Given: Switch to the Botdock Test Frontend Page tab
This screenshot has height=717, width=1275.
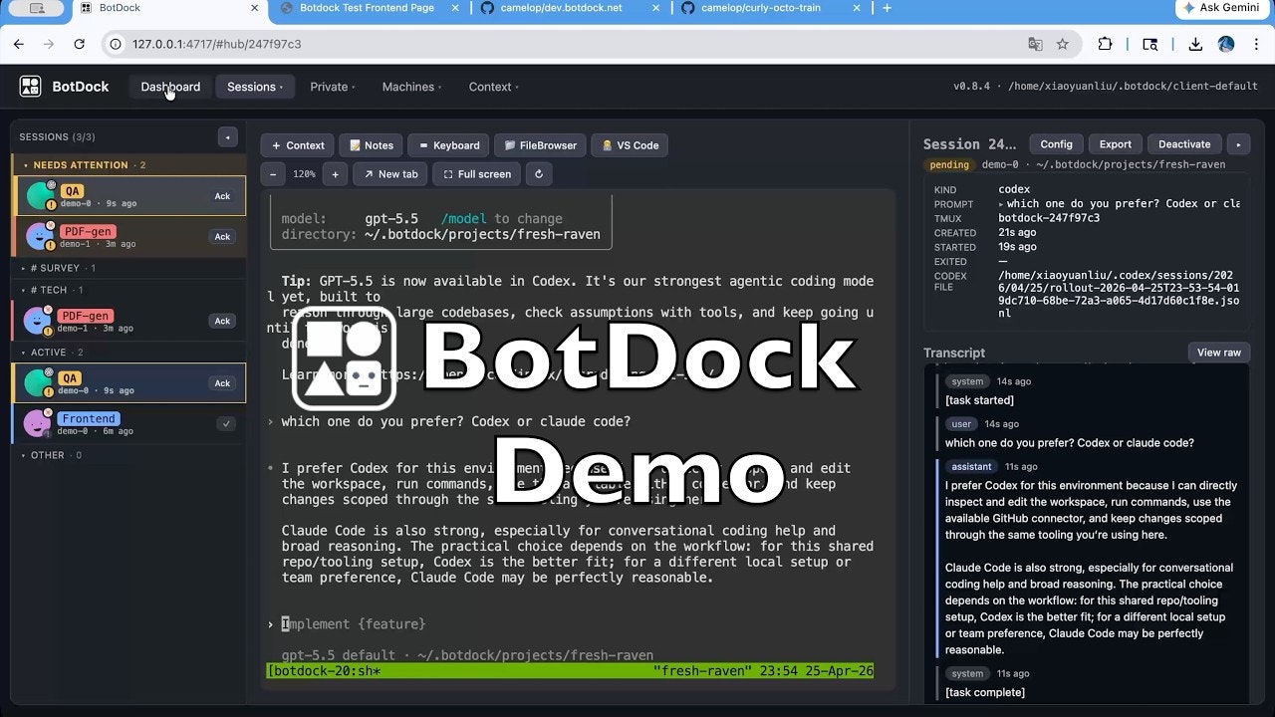Looking at the screenshot, I should point(367,8).
